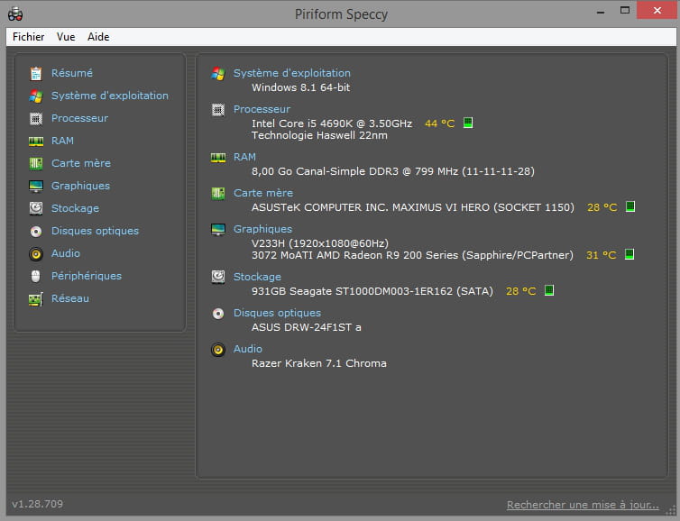The image size is (680, 521).
Task: Select Processeur in the sidebar
Action: click(x=79, y=118)
